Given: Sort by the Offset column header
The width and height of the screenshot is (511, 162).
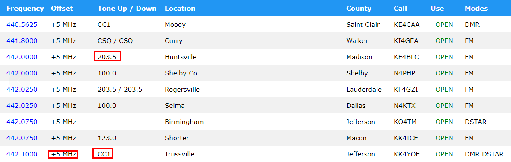Looking at the screenshot, I should (62, 9).
